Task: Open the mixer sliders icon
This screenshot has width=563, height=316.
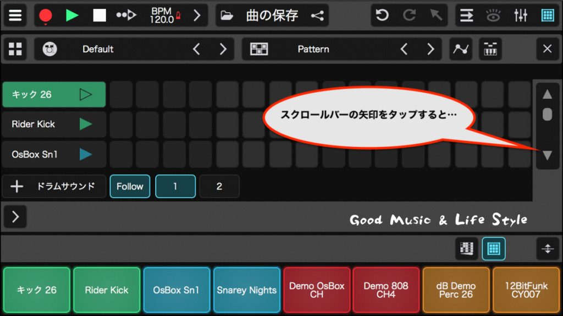Action: pyautogui.click(x=521, y=15)
